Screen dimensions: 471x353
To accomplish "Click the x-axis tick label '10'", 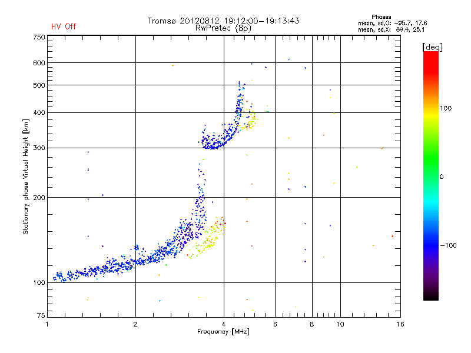I will coord(340,324).
